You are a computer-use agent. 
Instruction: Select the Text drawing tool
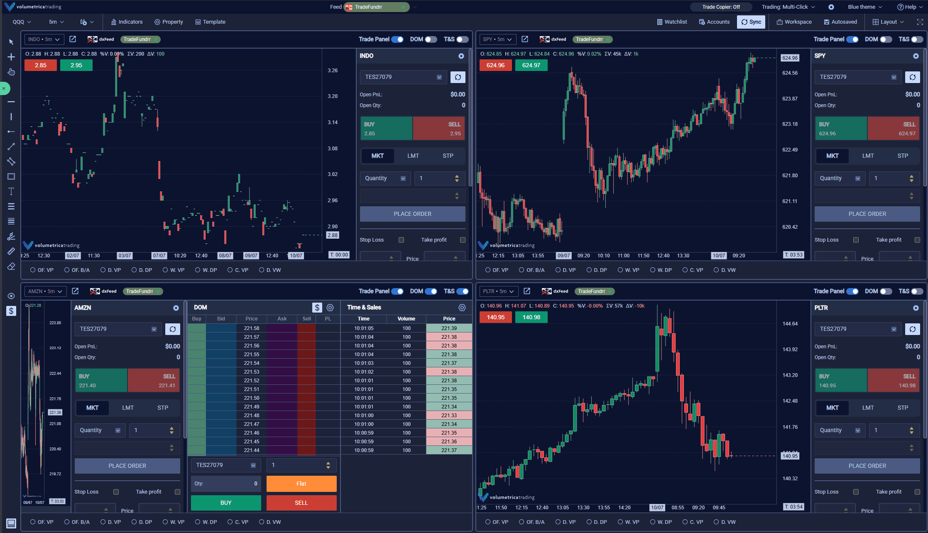11,191
